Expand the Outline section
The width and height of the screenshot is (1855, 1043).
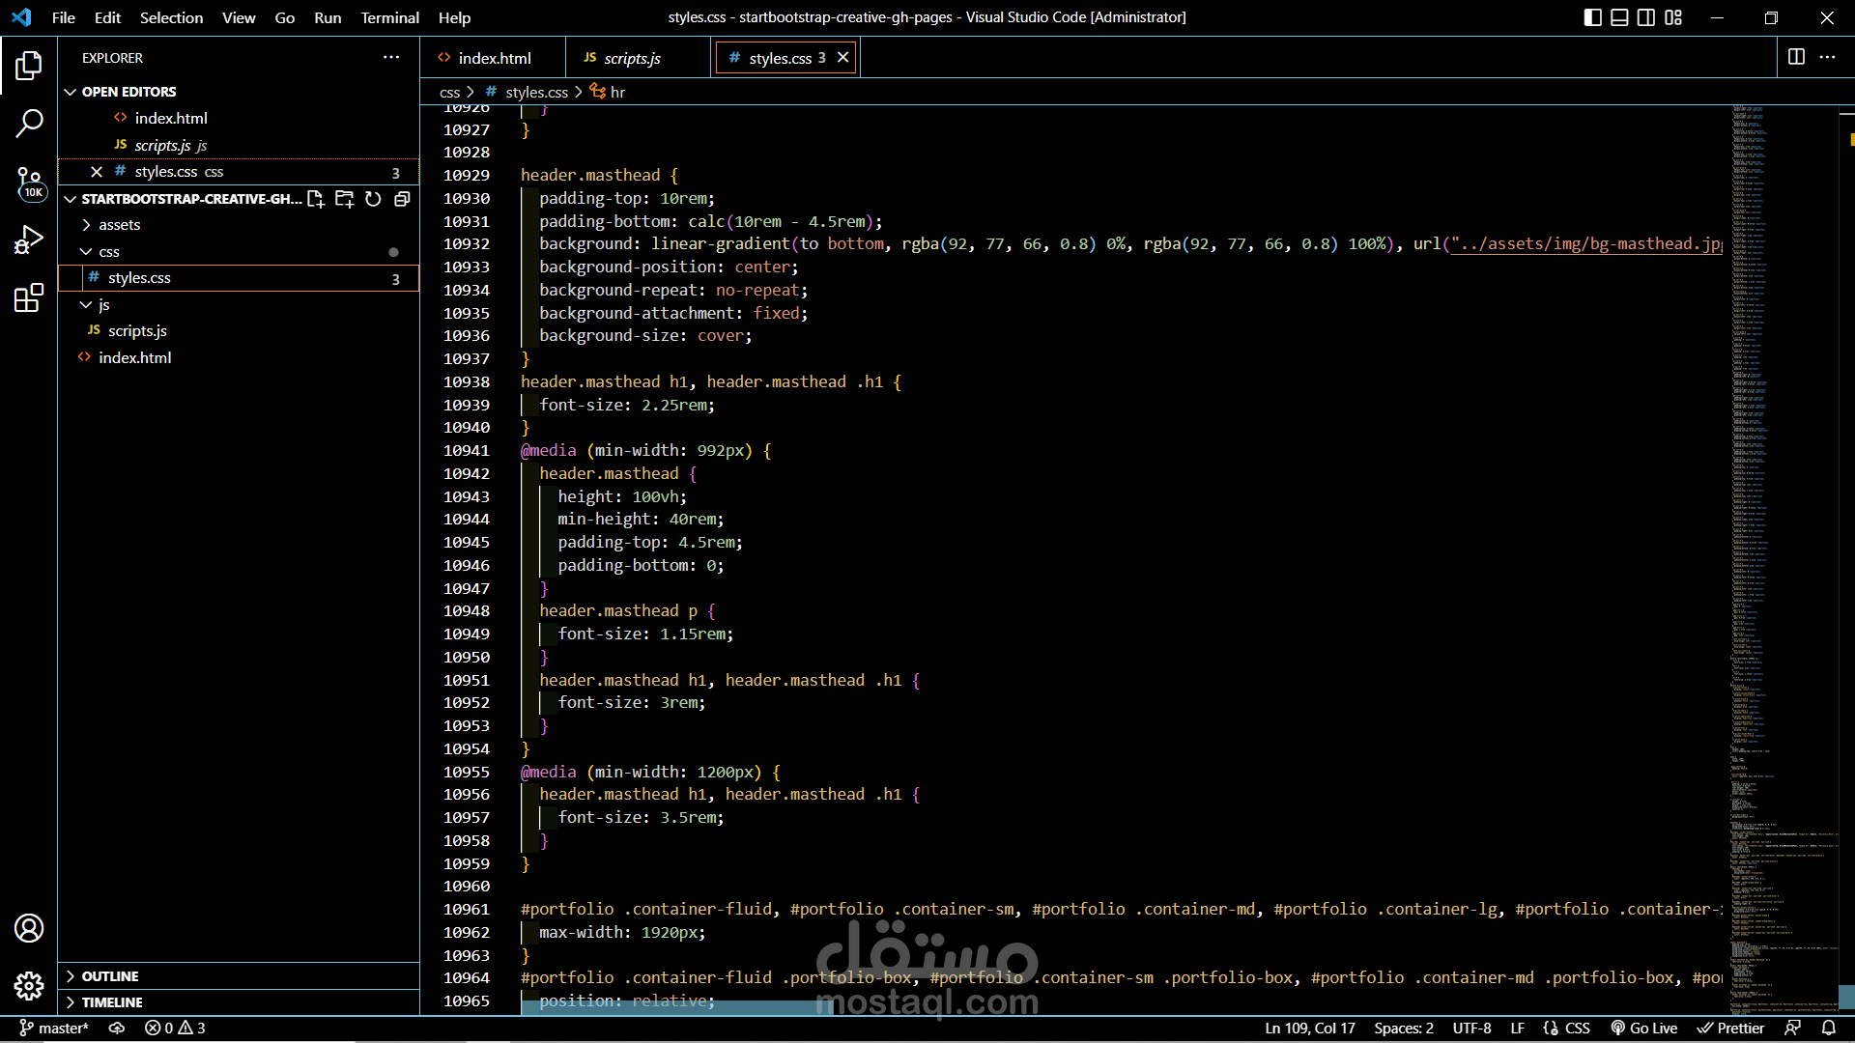pos(239,976)
